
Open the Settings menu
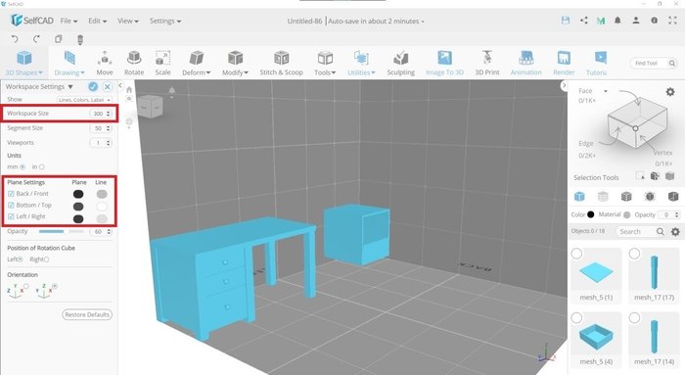click(165, 21)
